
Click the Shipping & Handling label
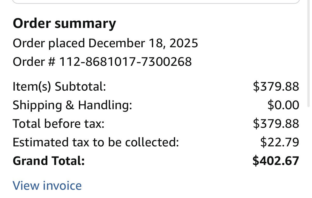(x=72, y=105)
